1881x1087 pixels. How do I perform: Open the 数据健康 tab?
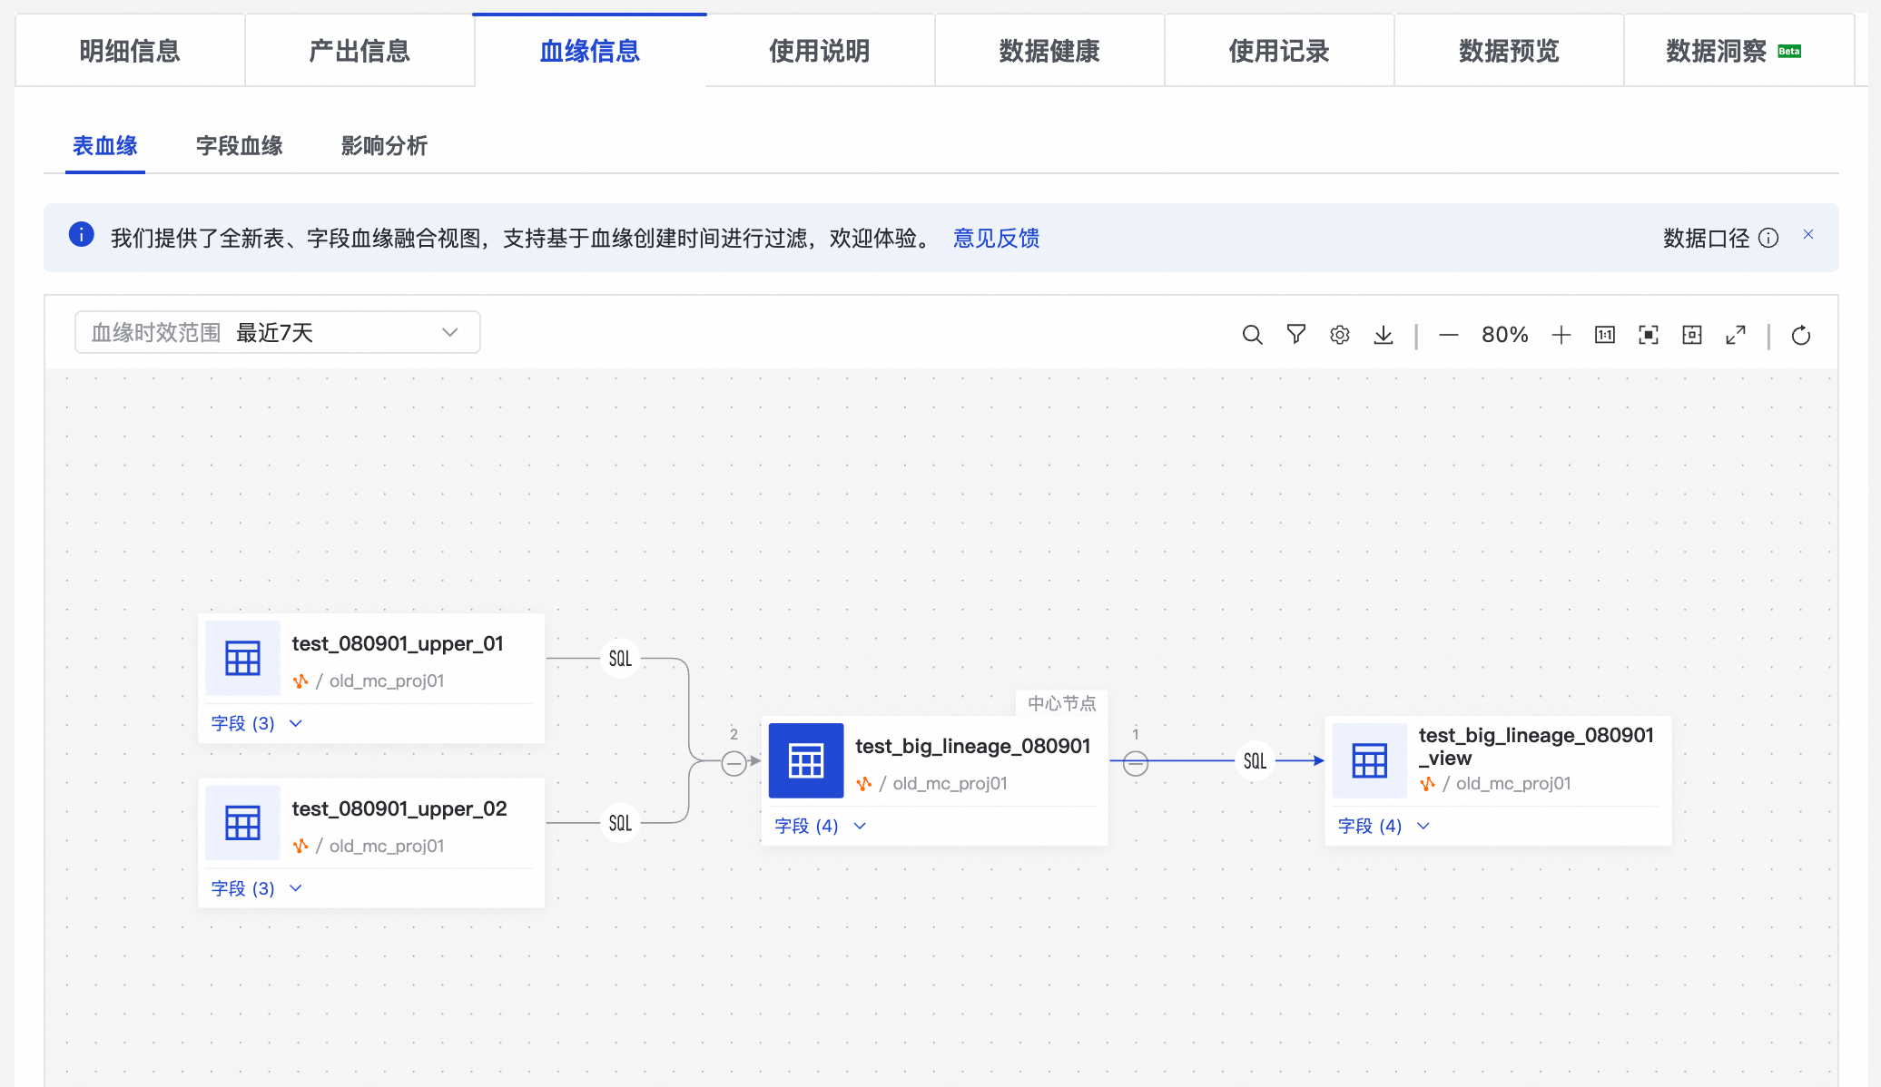(x=1049, y=51)
